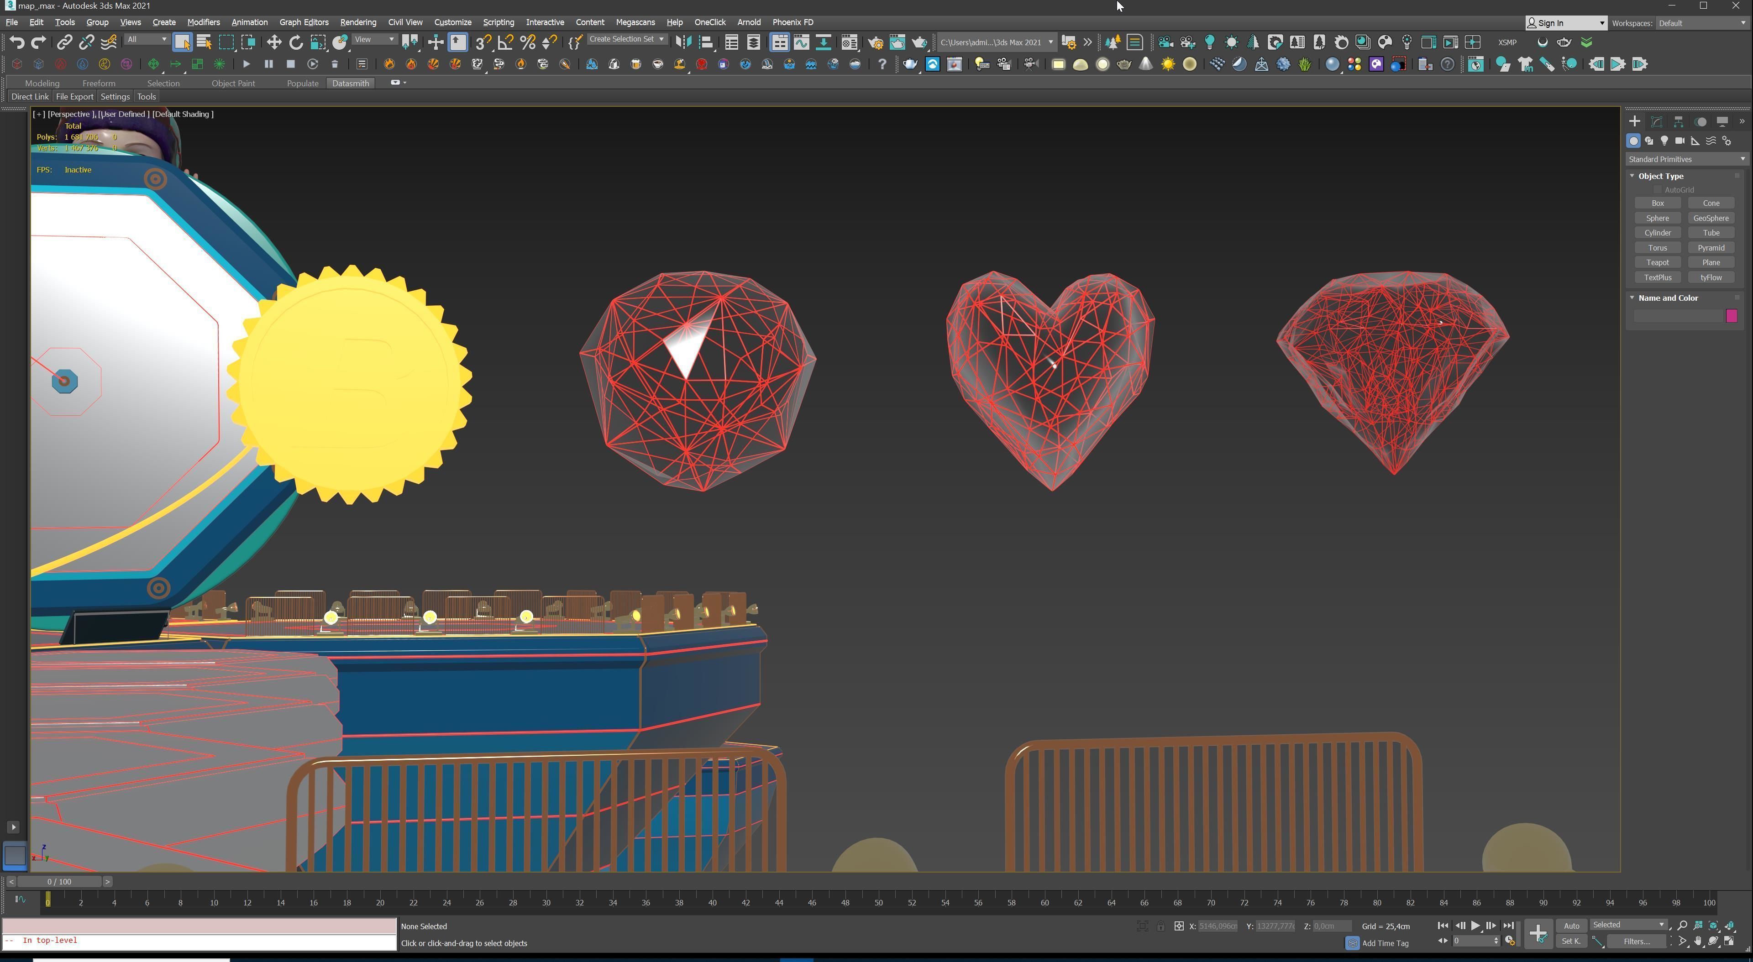The width and height of the screenshot is (1753, 962).
Task: Toggle Angle Snap icon
Action: click(x=506, y=42)
